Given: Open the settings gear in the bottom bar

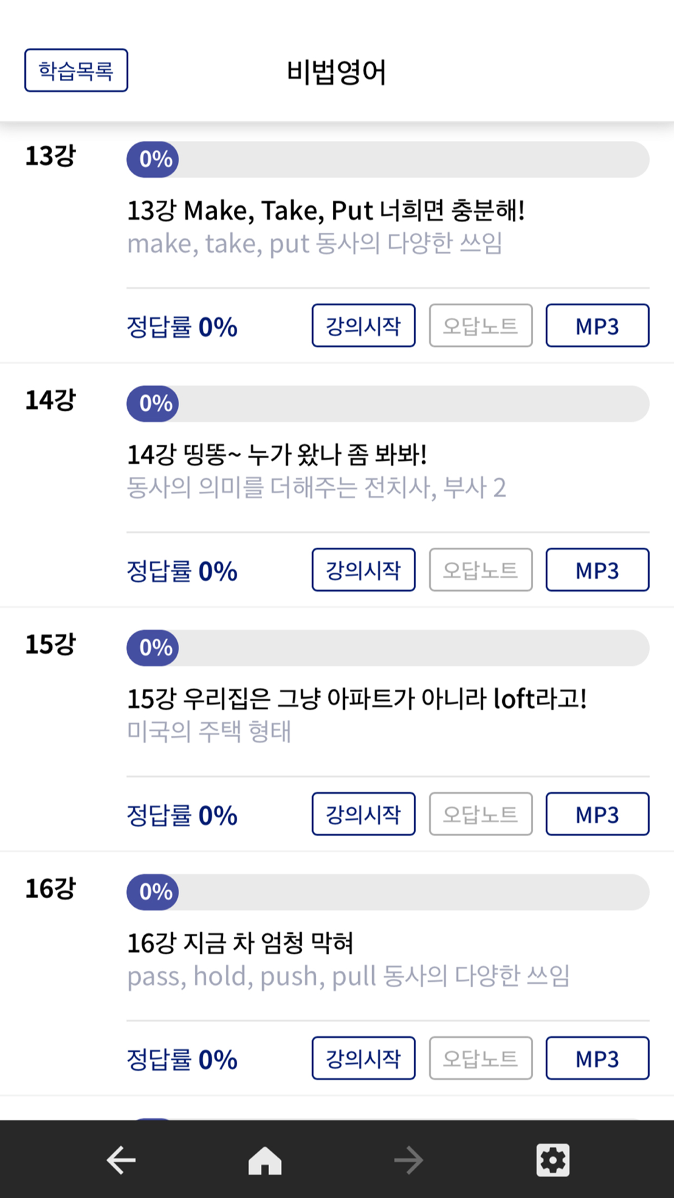Looking at the screenshot, I should pyautogui.click(x=553, y=1160).
